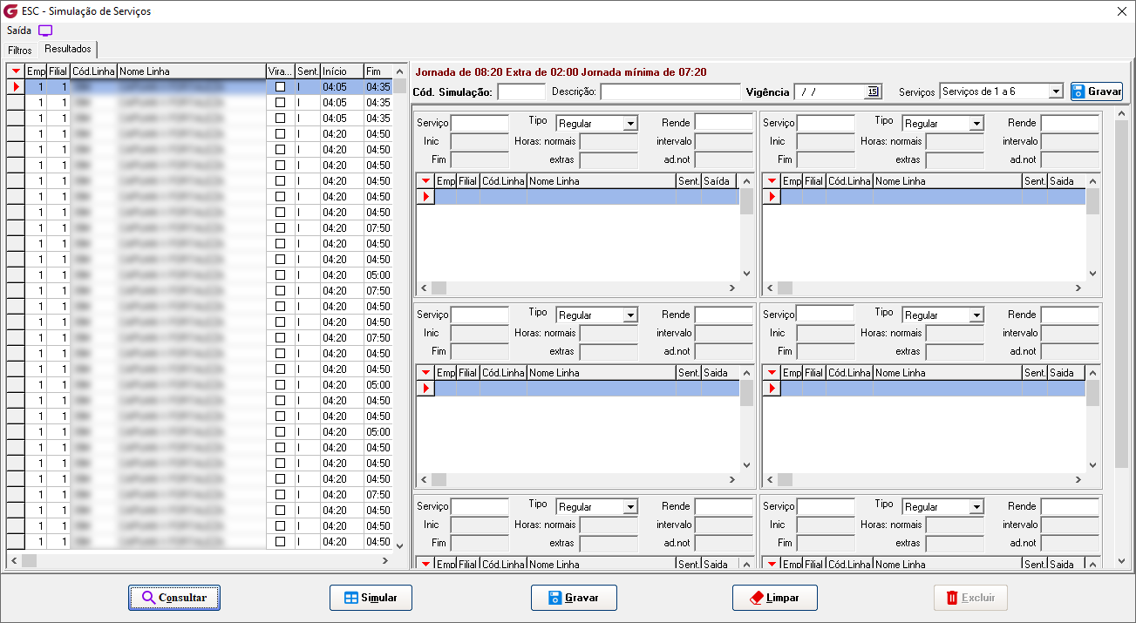Click the Emp column header in the left results grid
The image size is (1136, 623).
click(x=36, y=71)
